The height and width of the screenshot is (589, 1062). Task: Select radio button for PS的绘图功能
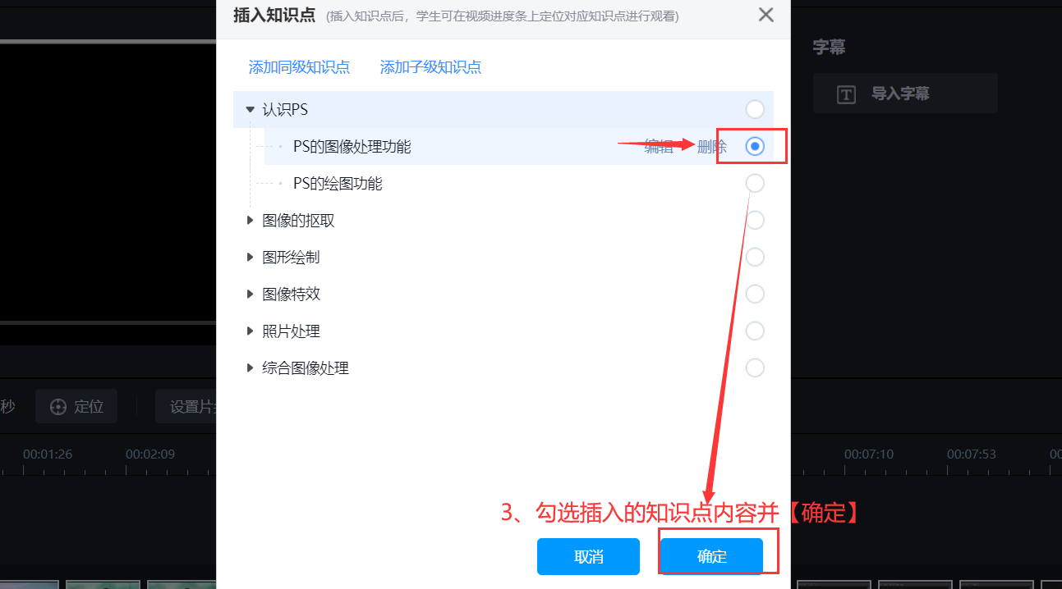coord(755,184)
